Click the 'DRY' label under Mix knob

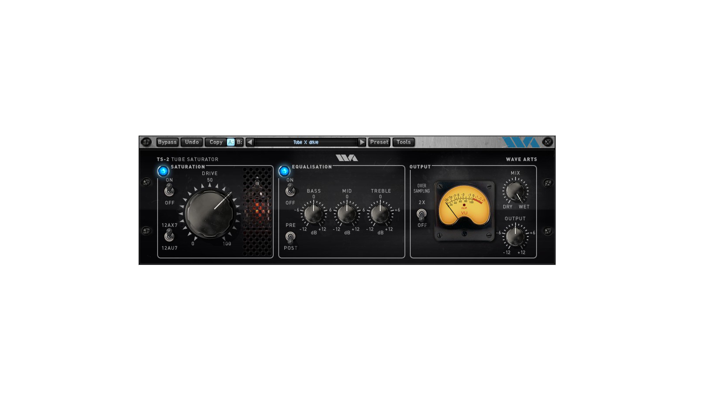tap(508, 207)
